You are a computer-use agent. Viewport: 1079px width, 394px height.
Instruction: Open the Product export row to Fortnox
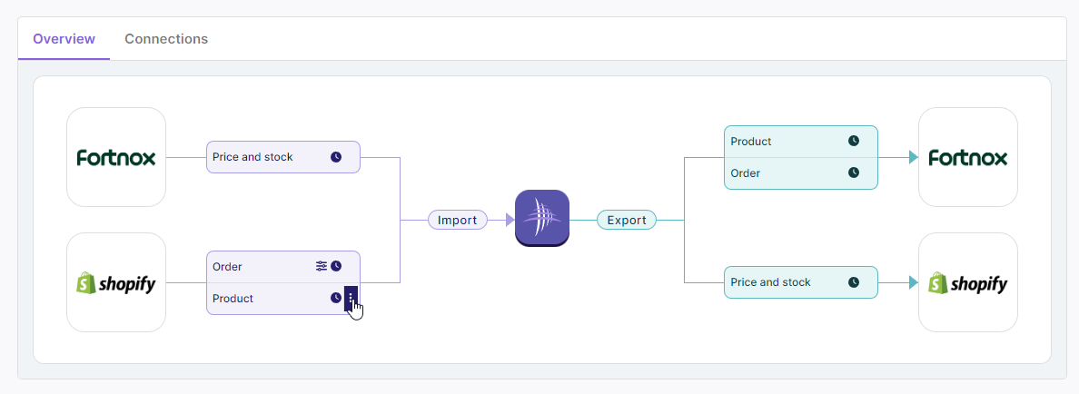[x=781, y=142]
